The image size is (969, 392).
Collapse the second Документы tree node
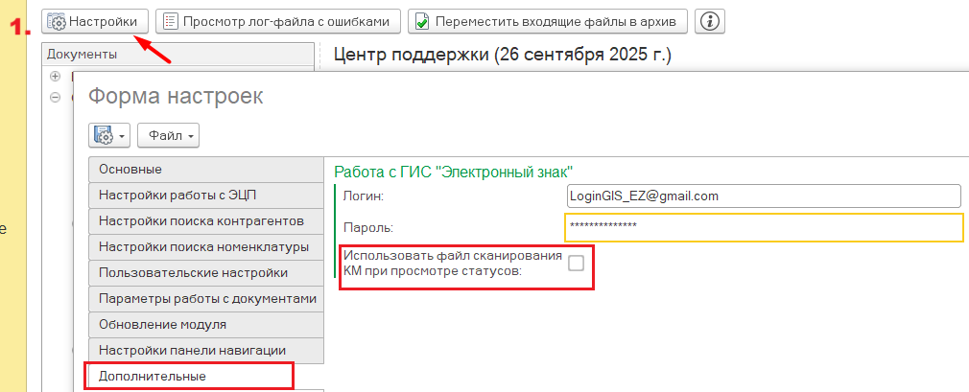click(x=55, y=97)
